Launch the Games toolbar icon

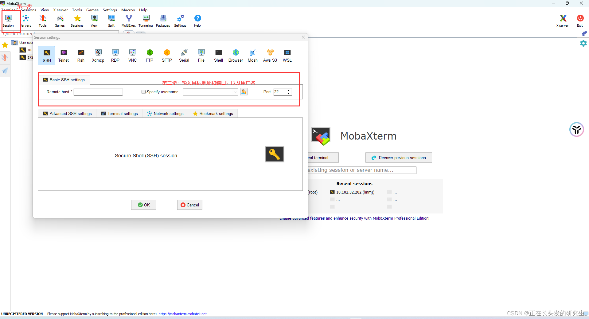(60, 21)
